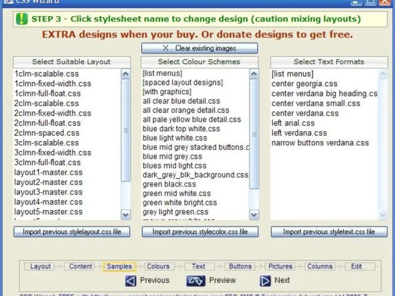Click the Next arrow icon
This screenshot has height=296, width=395.
[x=265, y=281]
